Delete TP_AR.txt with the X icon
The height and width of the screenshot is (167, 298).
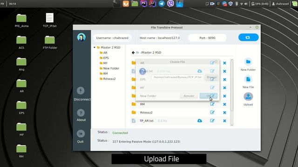224,121
